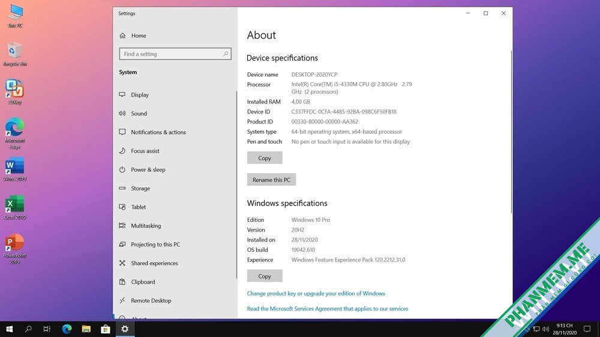Screen dimensions: 600x337
Task: Open Recycle Bin desktop icon
Action: (15, 55)
